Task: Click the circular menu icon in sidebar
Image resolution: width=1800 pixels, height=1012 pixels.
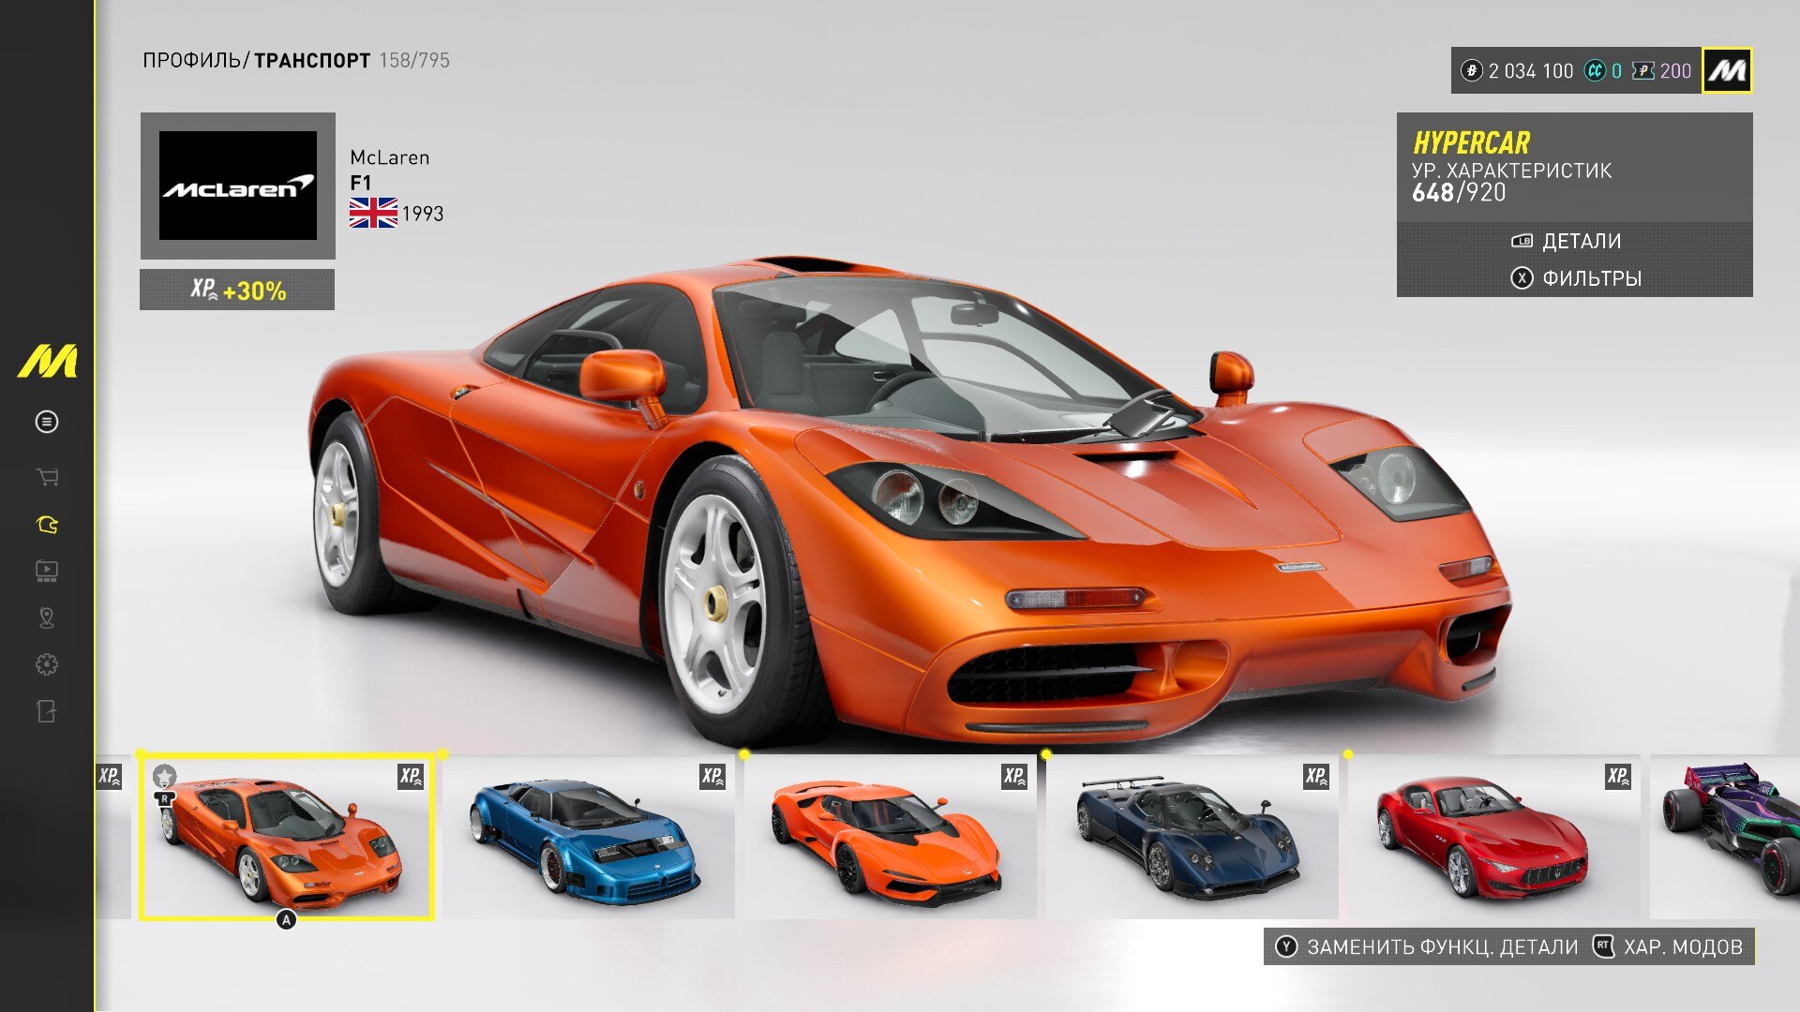Action: pyautogui.click(x=47, y=422)
